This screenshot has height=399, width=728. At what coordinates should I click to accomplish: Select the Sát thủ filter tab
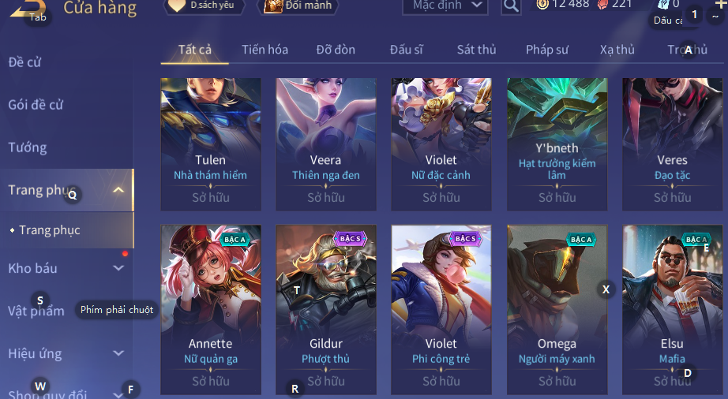pyautogui.click(x=476, y=50)
